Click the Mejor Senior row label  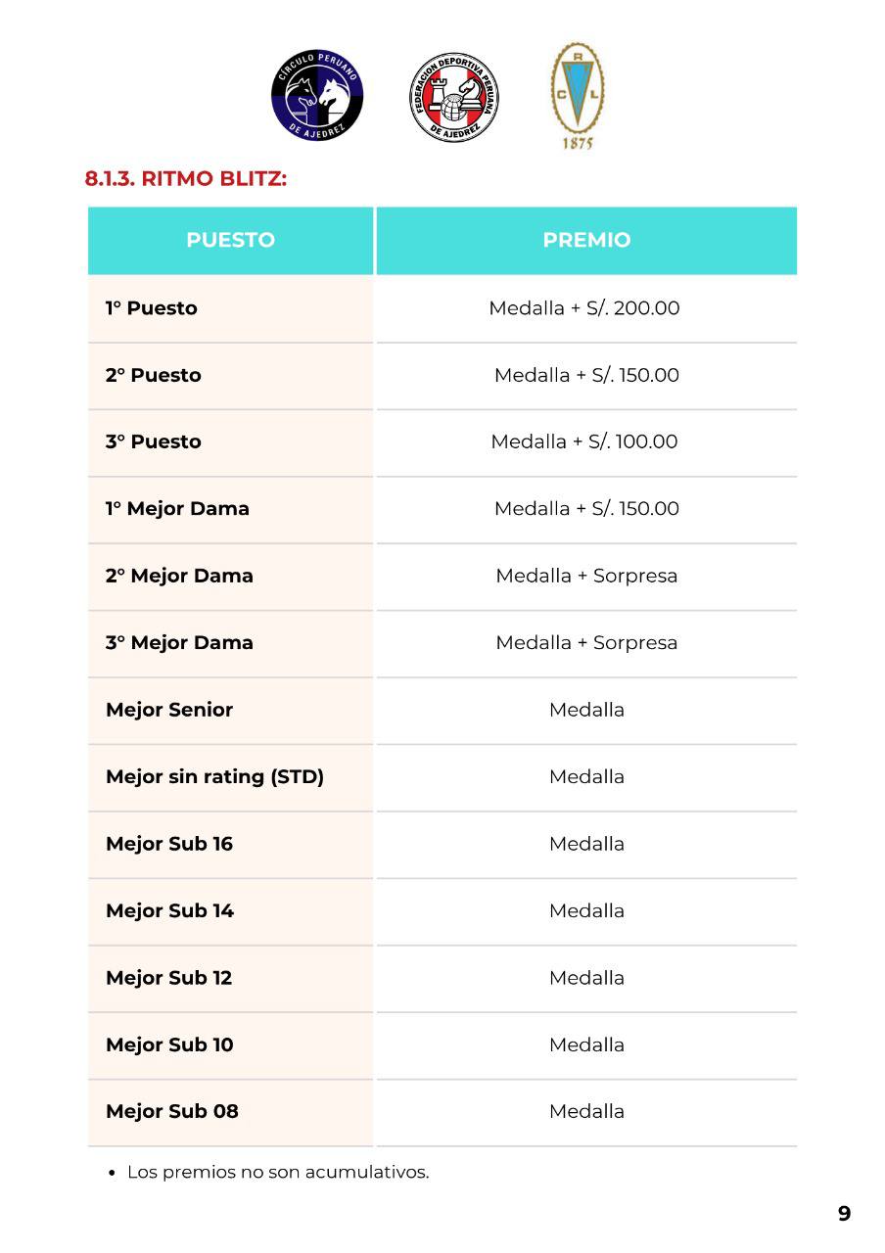click(169, 710)
